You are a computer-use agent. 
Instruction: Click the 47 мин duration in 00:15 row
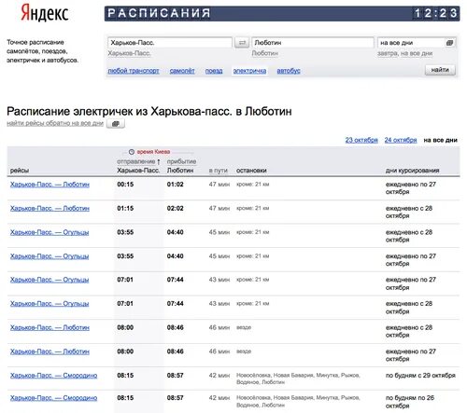click(x=219, y=185)
